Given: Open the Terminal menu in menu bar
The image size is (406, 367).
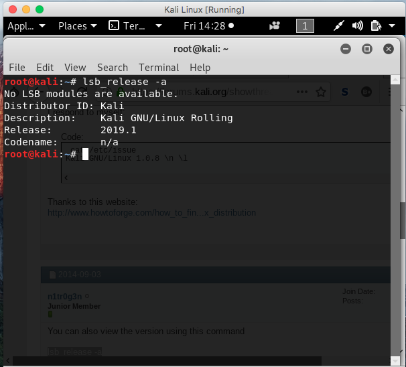Looking at the screenshot, I should 159,68.
